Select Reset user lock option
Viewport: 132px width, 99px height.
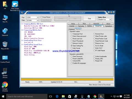(71, 38)
